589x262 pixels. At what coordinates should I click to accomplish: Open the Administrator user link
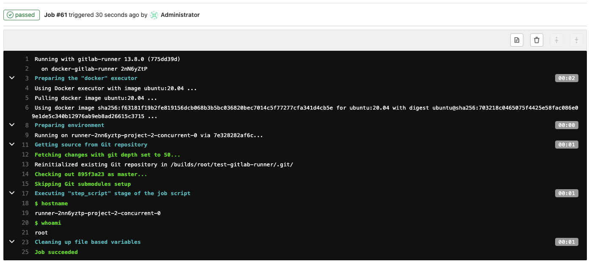[x=180, y=15]
